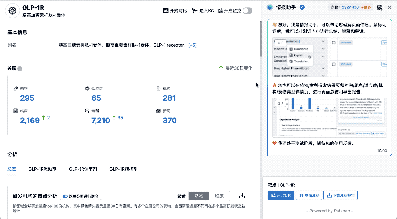Click message timestamp 10:03
Screen dimensions: 397x219
point(382,151)
